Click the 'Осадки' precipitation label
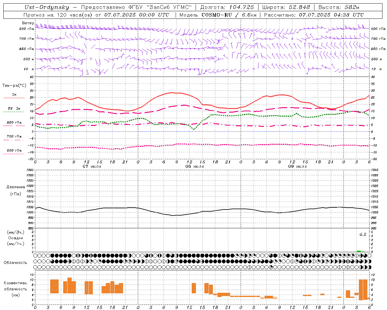The height and width of the screenshot is (310, 387). [x=16, y=238]
